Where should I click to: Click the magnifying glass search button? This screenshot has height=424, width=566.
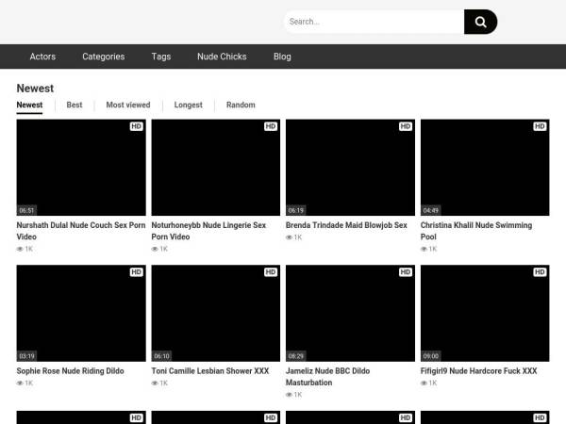coord(480,22)
